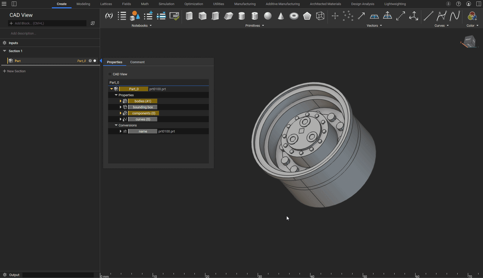
Task: Select the Sphere primitive icon
Action: click(268, 16)
